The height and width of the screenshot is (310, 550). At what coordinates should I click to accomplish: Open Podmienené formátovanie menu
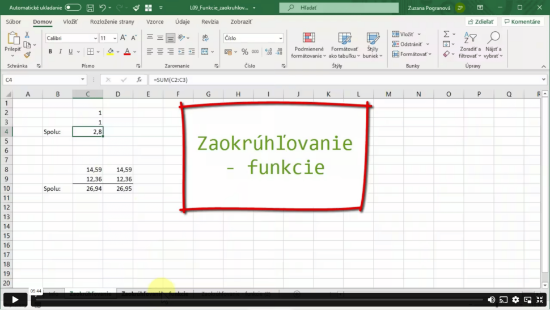click(x=308, y=45)
